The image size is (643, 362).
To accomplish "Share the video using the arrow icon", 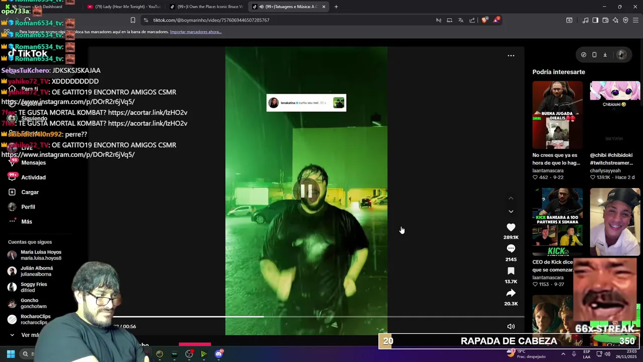I will click(x=511, y=293).
